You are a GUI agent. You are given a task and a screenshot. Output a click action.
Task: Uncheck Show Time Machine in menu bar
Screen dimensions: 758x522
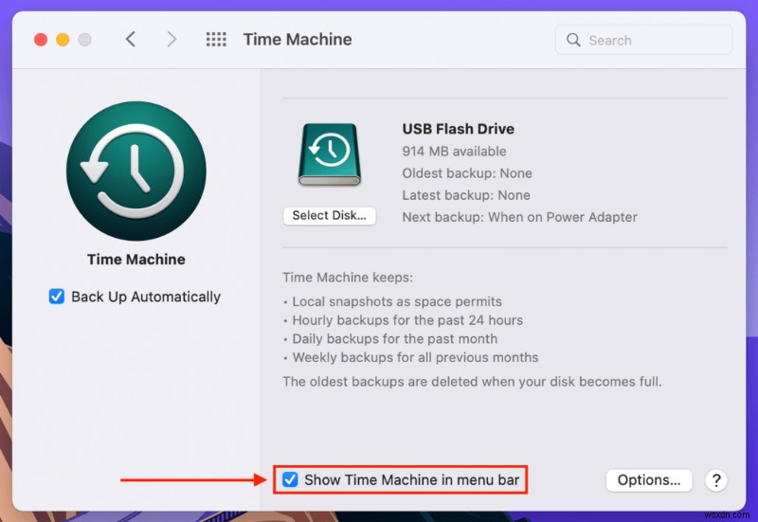[290, 479]
